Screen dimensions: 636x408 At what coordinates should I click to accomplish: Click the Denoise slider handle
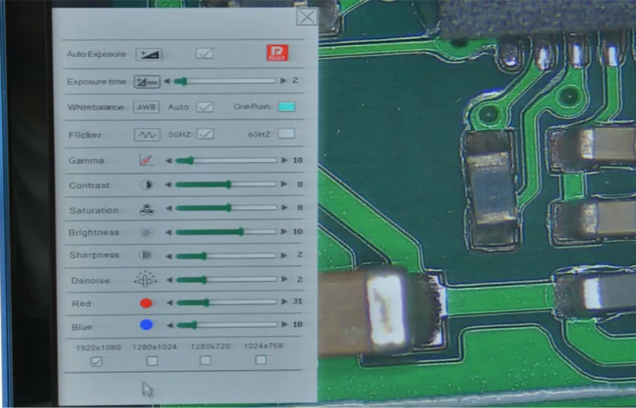pos(204,279)
